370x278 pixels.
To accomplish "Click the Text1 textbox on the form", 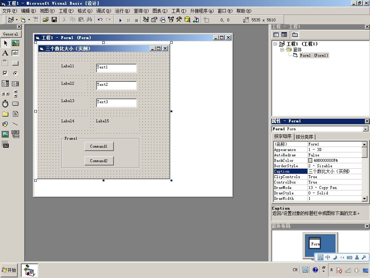I will [116, 68].
